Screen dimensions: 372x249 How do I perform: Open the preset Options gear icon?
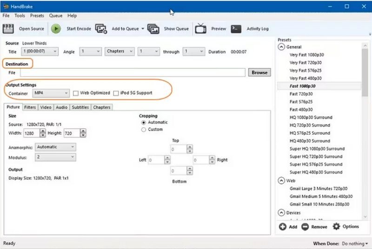tap(336, 227)
